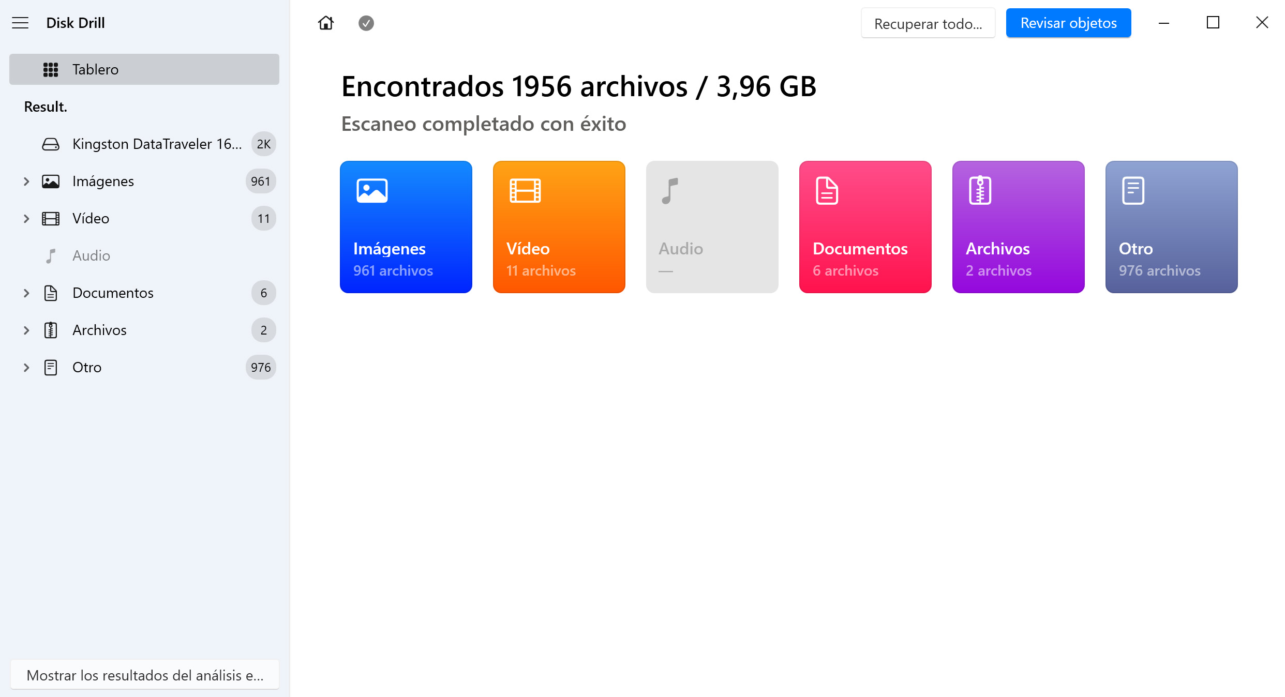This screenshot has height=697, width=1285.
Task: Toggle the Archivos sidebar section
Action: click(x=26, y=329)
